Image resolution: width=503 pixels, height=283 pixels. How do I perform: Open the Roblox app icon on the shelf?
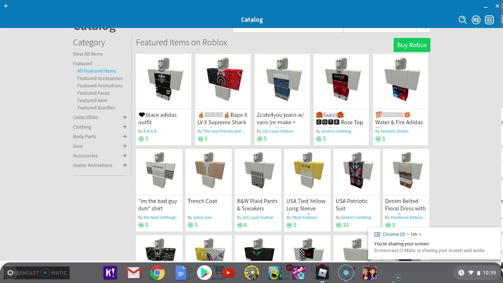323,273
